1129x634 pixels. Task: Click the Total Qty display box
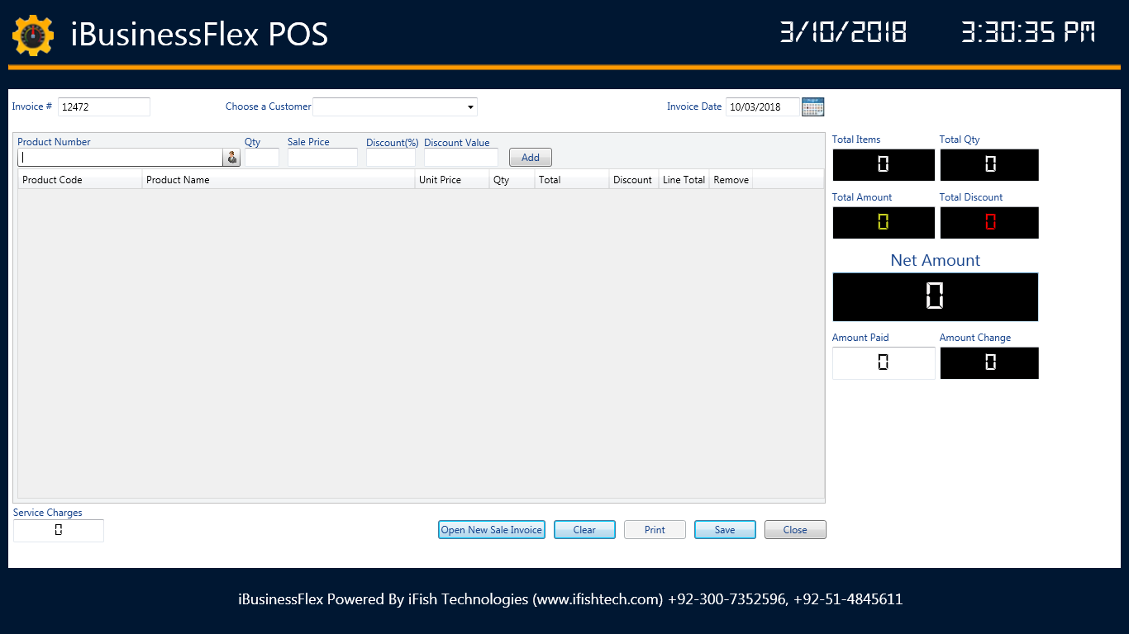point(989,165)
